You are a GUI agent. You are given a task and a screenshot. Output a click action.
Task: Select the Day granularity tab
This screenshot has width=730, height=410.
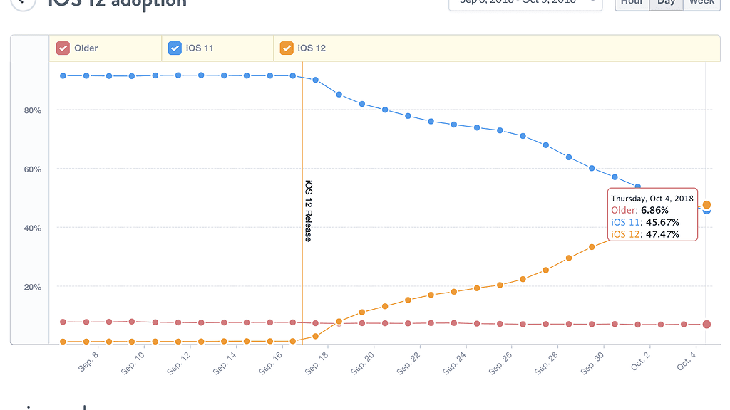pyautogui.click(x=666, y=3)
